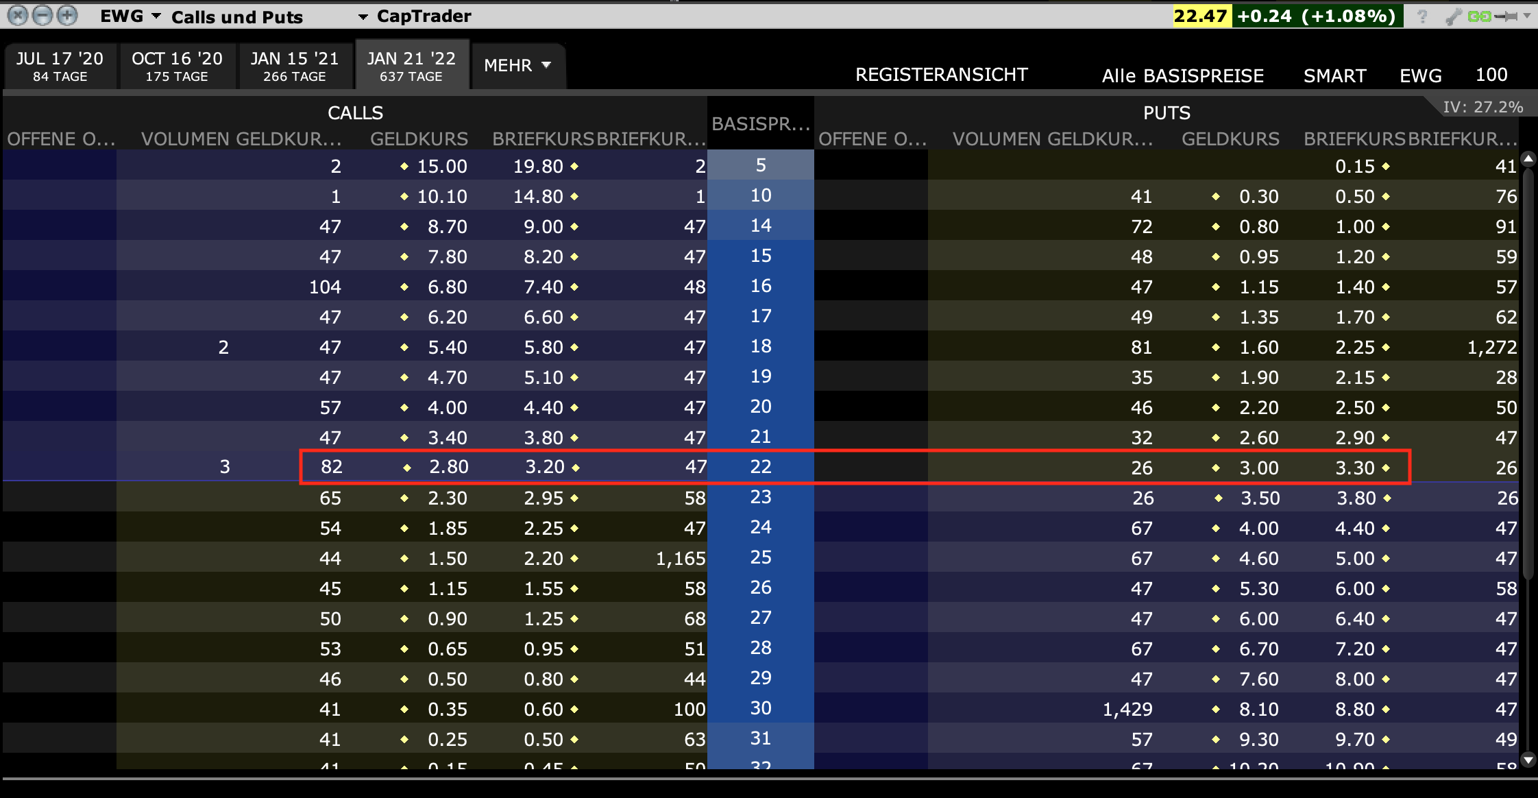Viewport: 1538px width, 798px height.
Task: Click the diamond marker beside put ask 0.15
Action: click(1386, 167)
